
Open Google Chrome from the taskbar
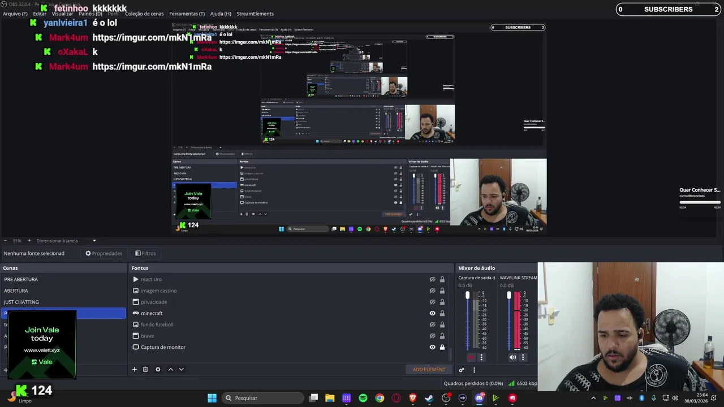tap(380, 398)
